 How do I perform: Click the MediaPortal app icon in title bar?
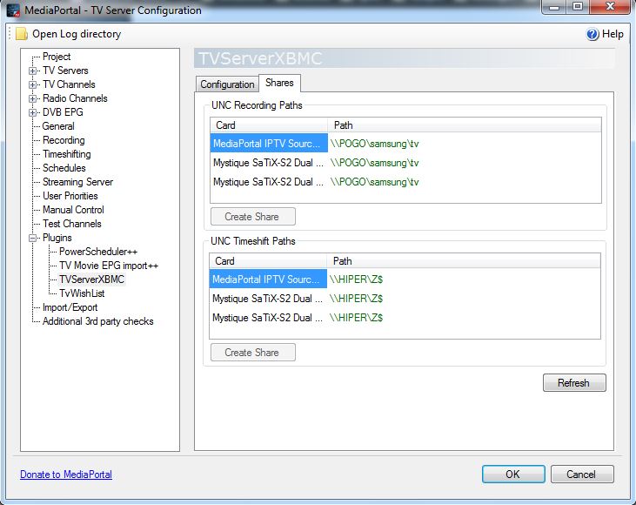13,10
